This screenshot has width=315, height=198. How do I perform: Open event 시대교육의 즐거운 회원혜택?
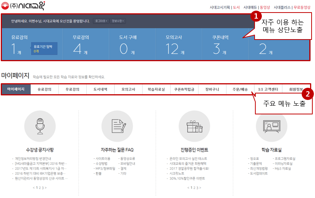tap(188, 164)
